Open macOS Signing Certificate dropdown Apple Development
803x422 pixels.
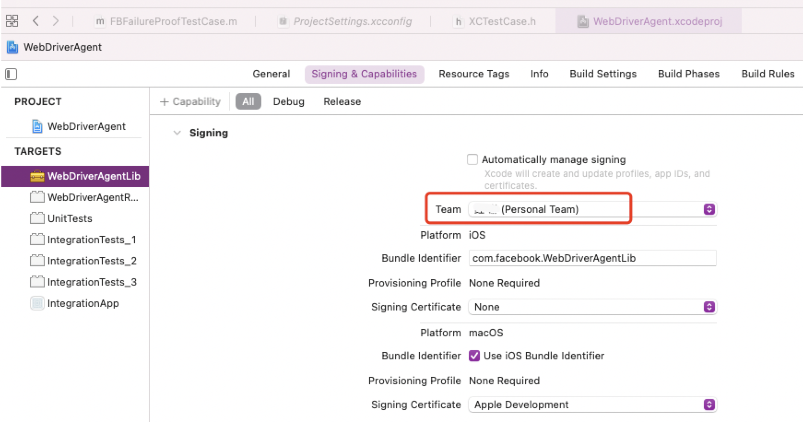[592, 404]
